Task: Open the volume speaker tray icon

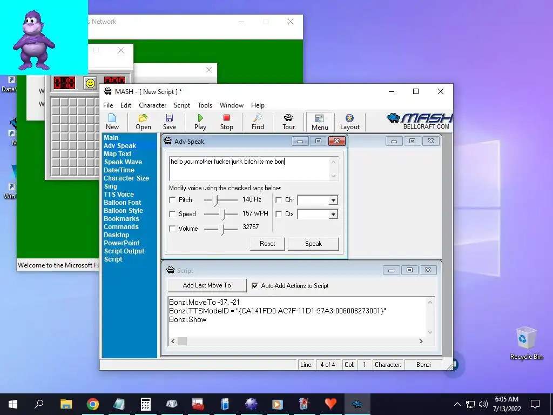Action: tap(483, 404)
